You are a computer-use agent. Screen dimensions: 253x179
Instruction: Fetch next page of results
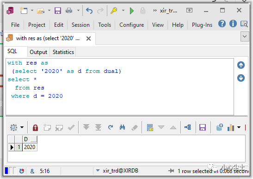[86, 127]
